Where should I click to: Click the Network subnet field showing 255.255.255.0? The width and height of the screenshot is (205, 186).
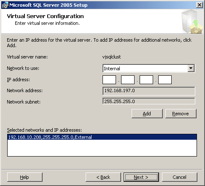[149, 101]
